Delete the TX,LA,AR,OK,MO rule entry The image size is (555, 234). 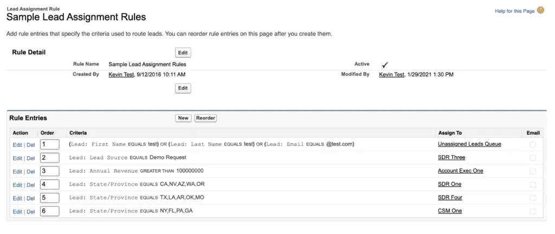tap(31, 198)
